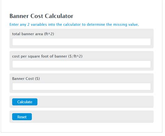This screenshot has width=165, height=136.
Task: Click the 'Banner Cost ($)' label text
Action: coord(26,78)
